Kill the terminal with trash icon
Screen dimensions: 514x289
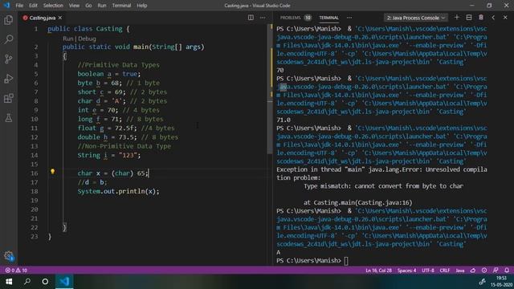481,18
